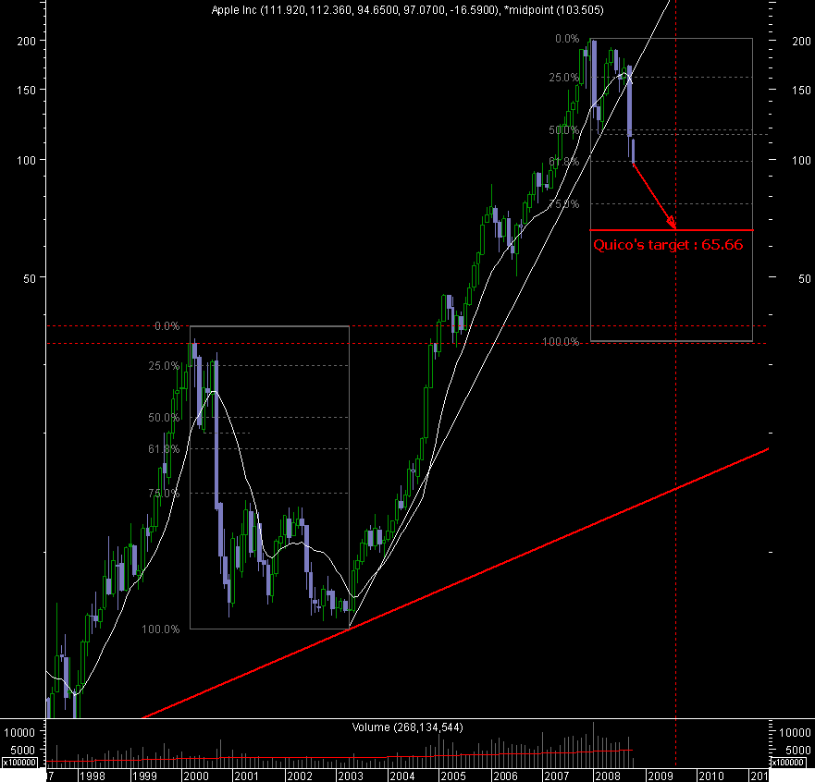Select the 2006 year label on time axis
The image size is (815, 782).
(505, 776)
